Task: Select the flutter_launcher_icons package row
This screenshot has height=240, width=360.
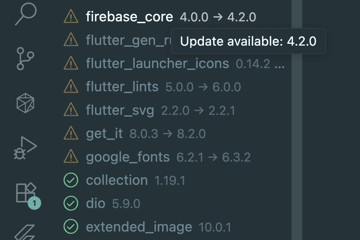Action: pos(158,64)
